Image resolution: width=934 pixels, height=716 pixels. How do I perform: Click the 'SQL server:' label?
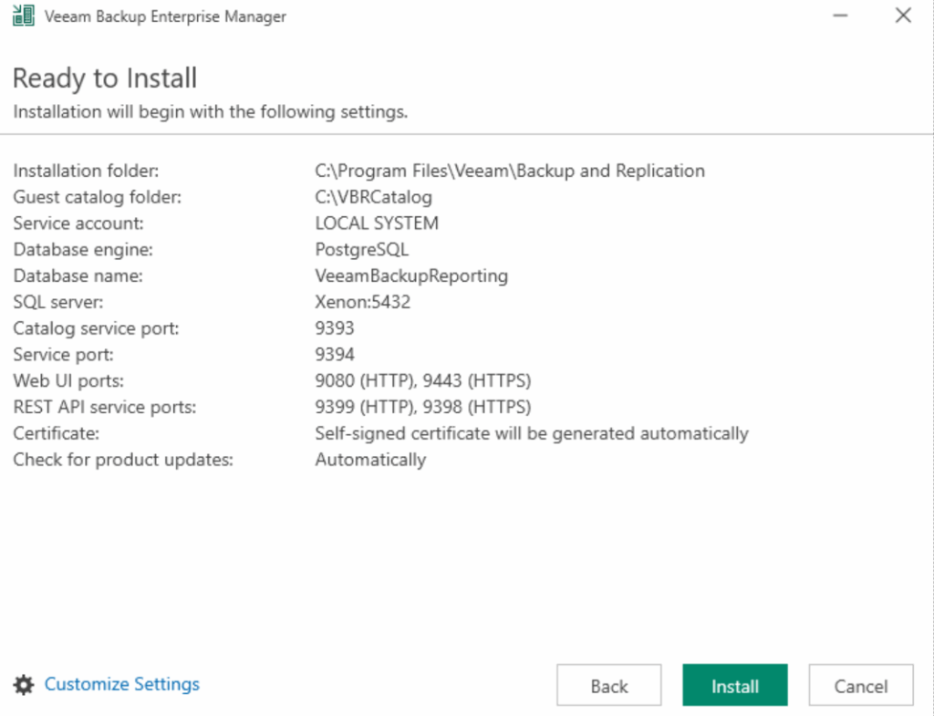tap(57, 302)
